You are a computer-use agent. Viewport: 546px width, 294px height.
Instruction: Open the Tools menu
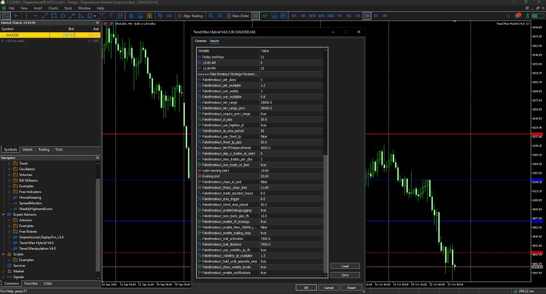[68, 8]
